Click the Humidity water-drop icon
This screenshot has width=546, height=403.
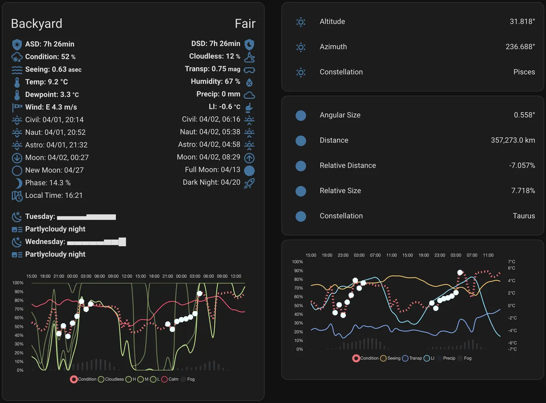pyautogui.click(x=249, y=82)
